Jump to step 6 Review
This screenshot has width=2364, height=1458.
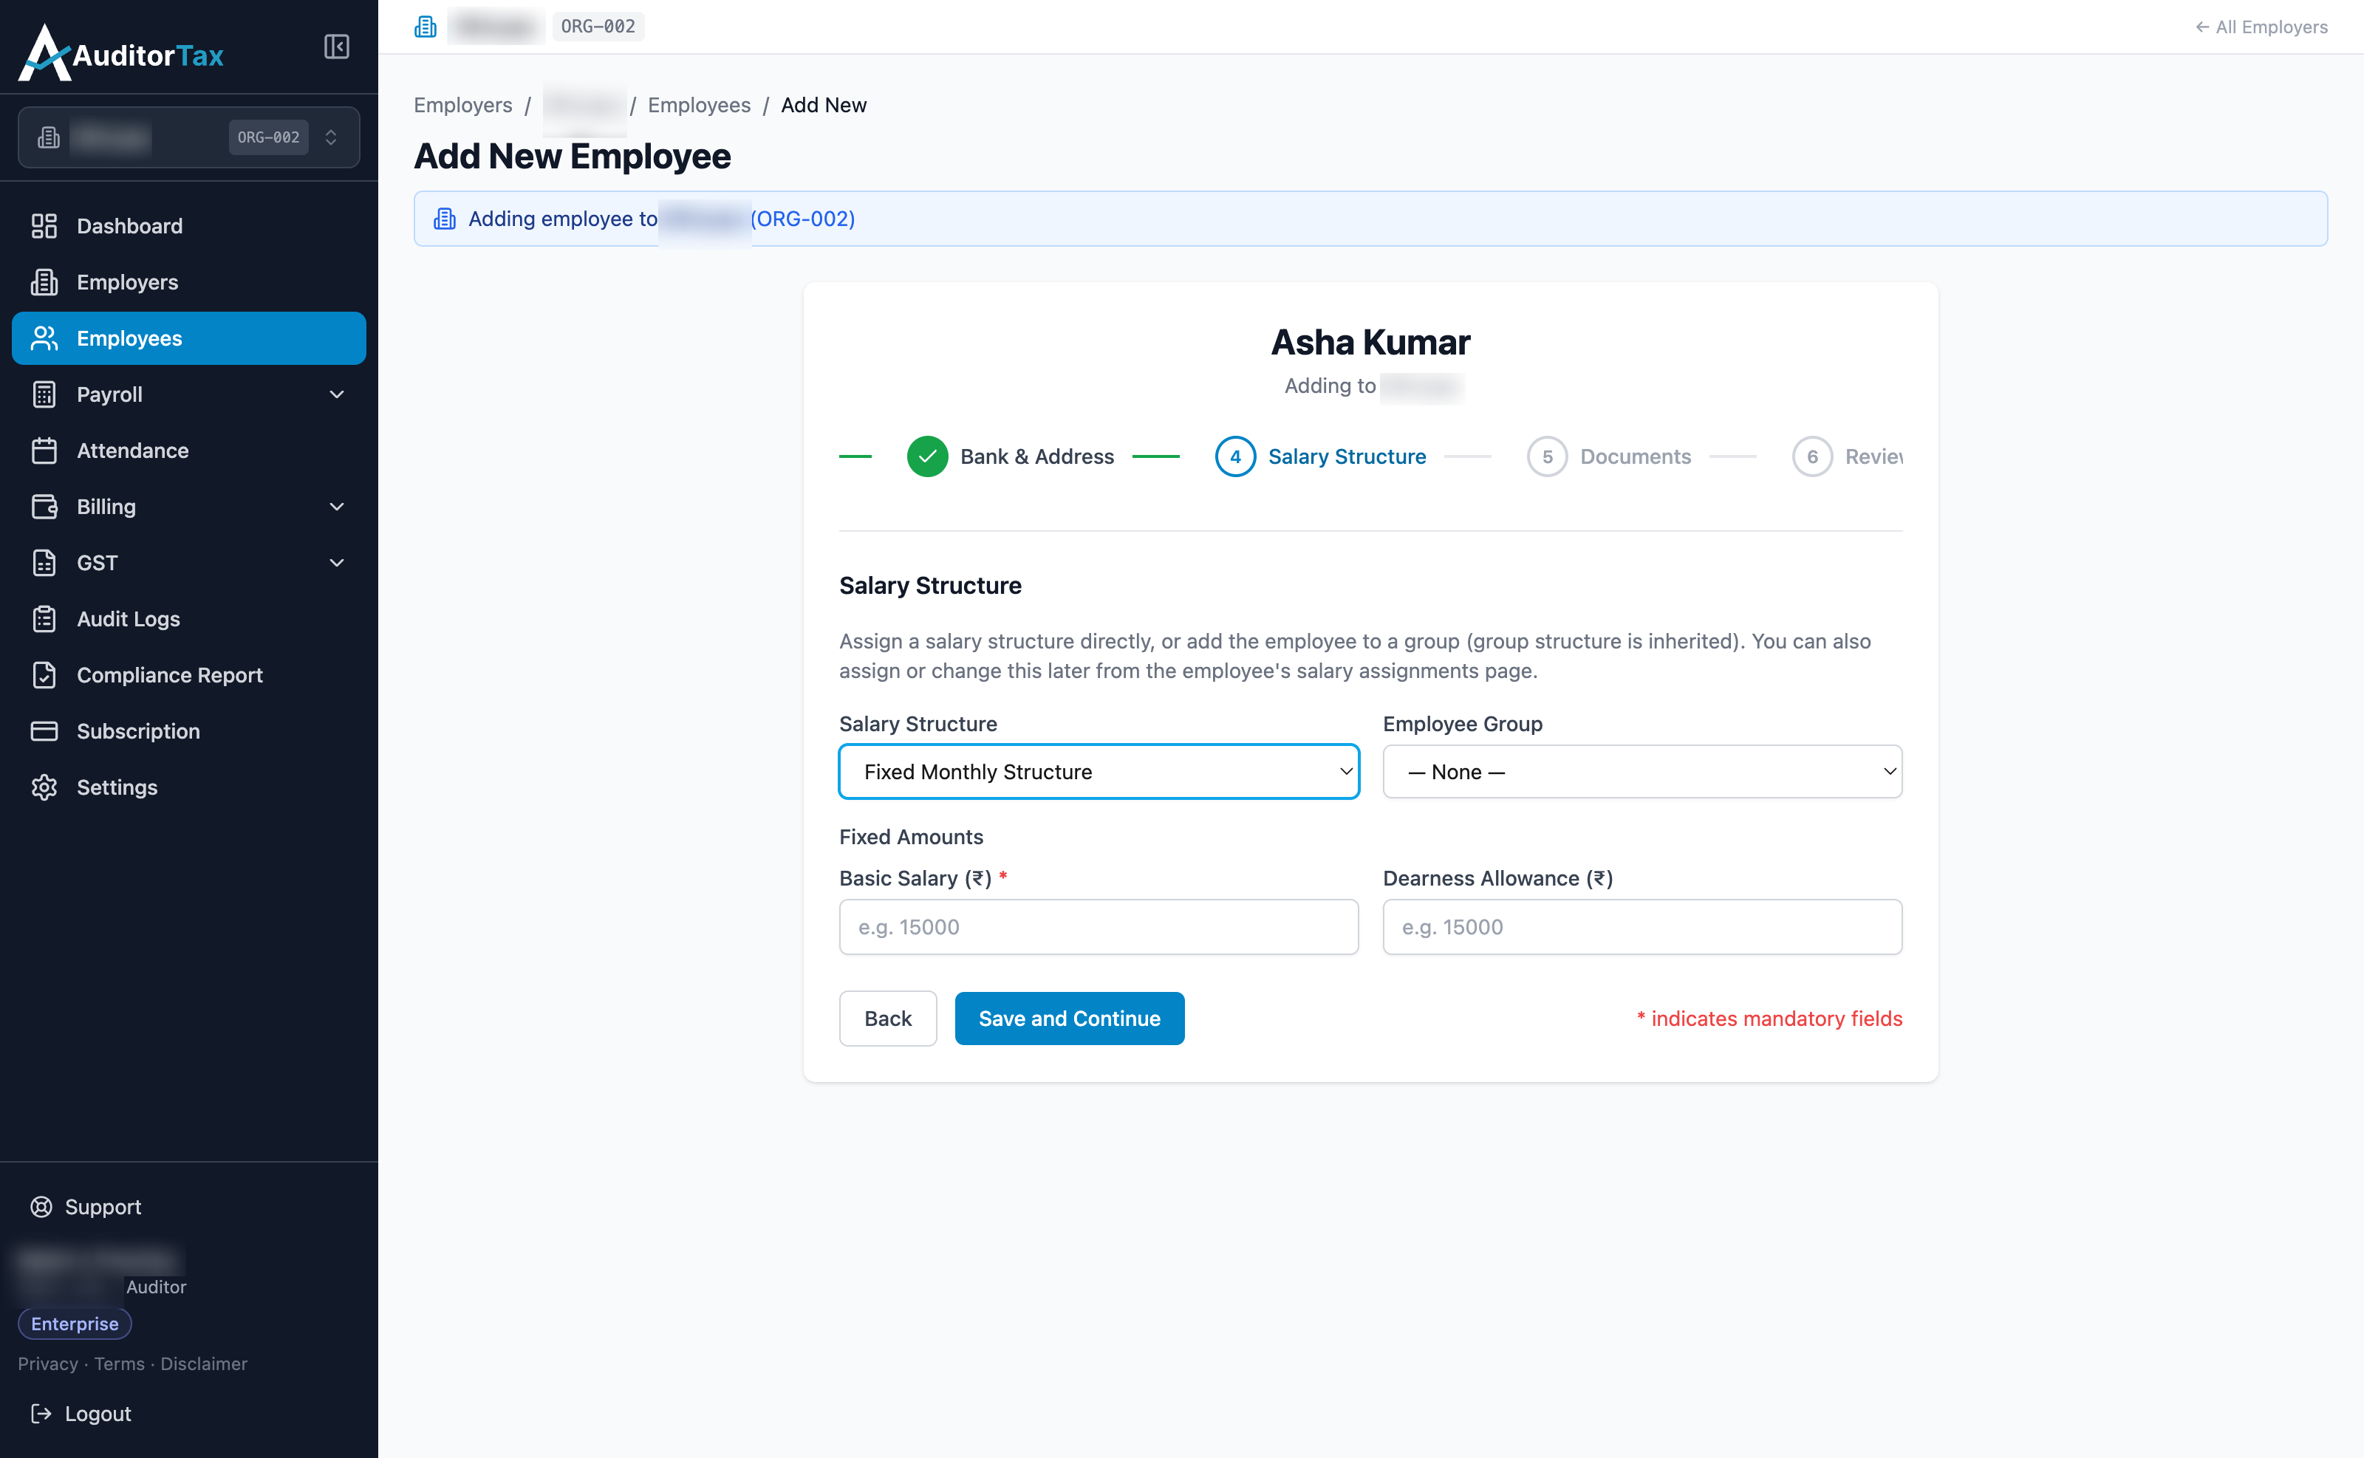click(x=1847, y=456)
